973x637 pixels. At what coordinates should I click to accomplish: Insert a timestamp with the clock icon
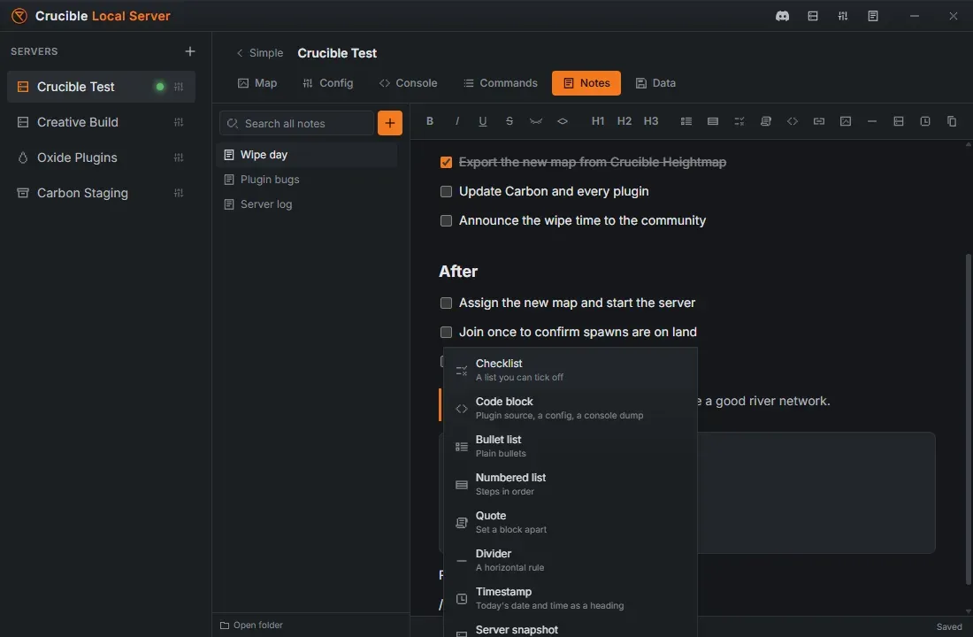point(925,121)
